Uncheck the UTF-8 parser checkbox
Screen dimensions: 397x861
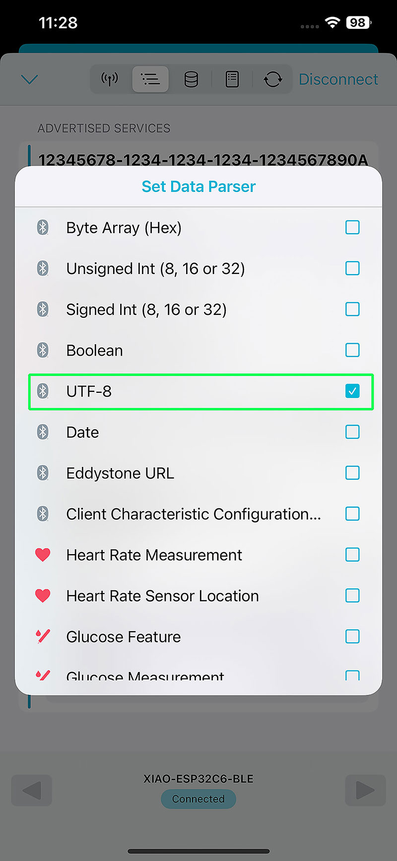(352, 391)
